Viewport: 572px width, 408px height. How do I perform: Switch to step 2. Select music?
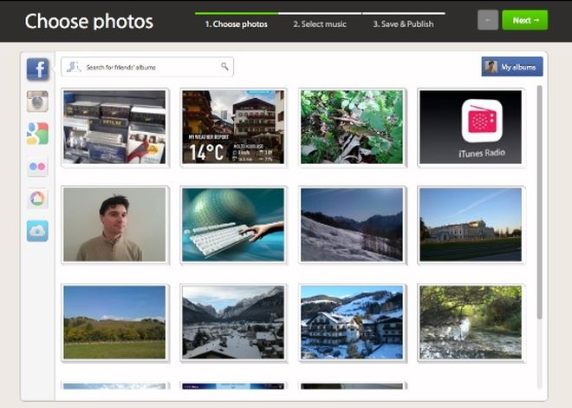click(x=320, y=24)
